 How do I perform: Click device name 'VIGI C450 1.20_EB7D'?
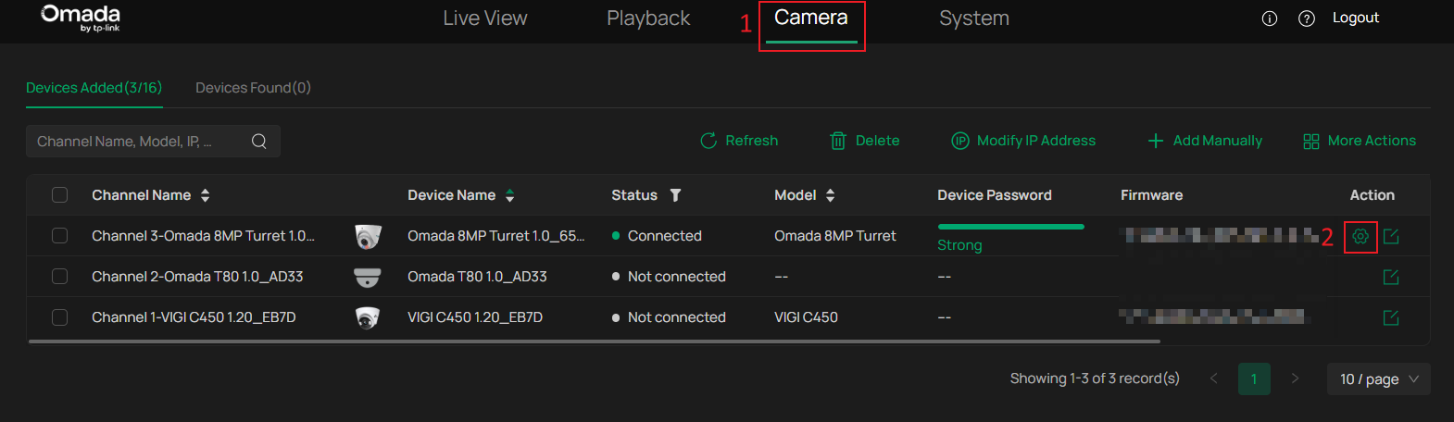pyautogui.click(x=475, y=317)
